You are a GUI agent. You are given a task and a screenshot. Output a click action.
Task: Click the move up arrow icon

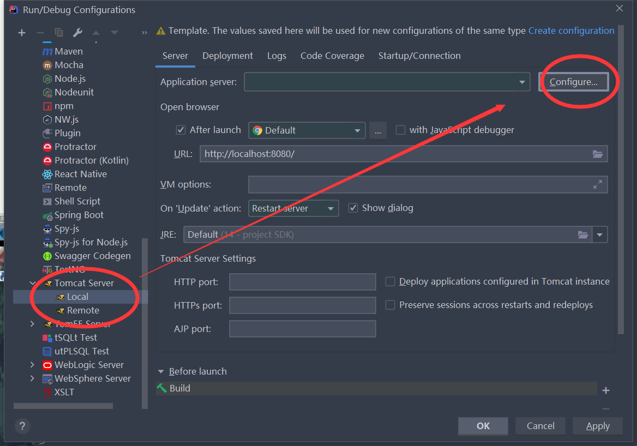[96, 33]
